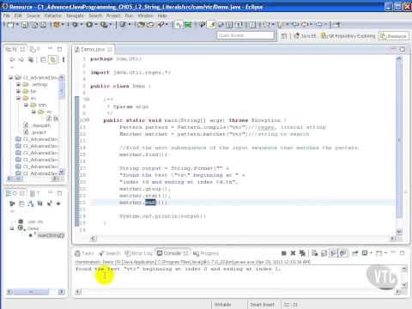
Task: Switch to the Resource perspective
Action: coord(393,36)
